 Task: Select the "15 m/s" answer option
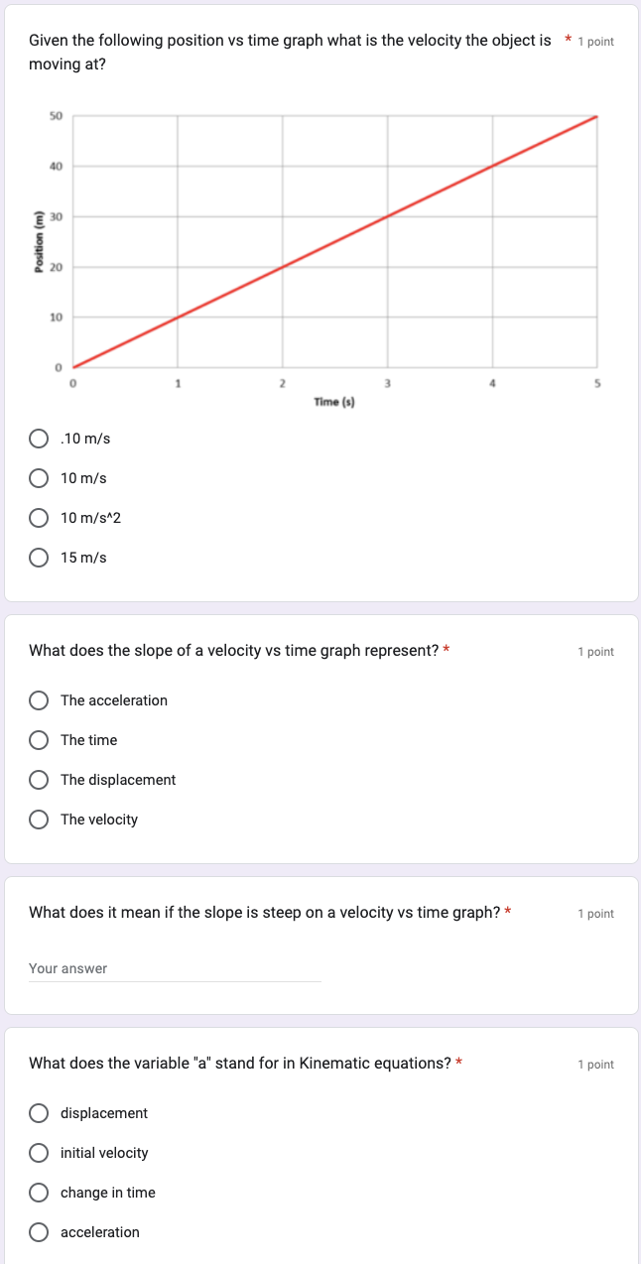39,557
